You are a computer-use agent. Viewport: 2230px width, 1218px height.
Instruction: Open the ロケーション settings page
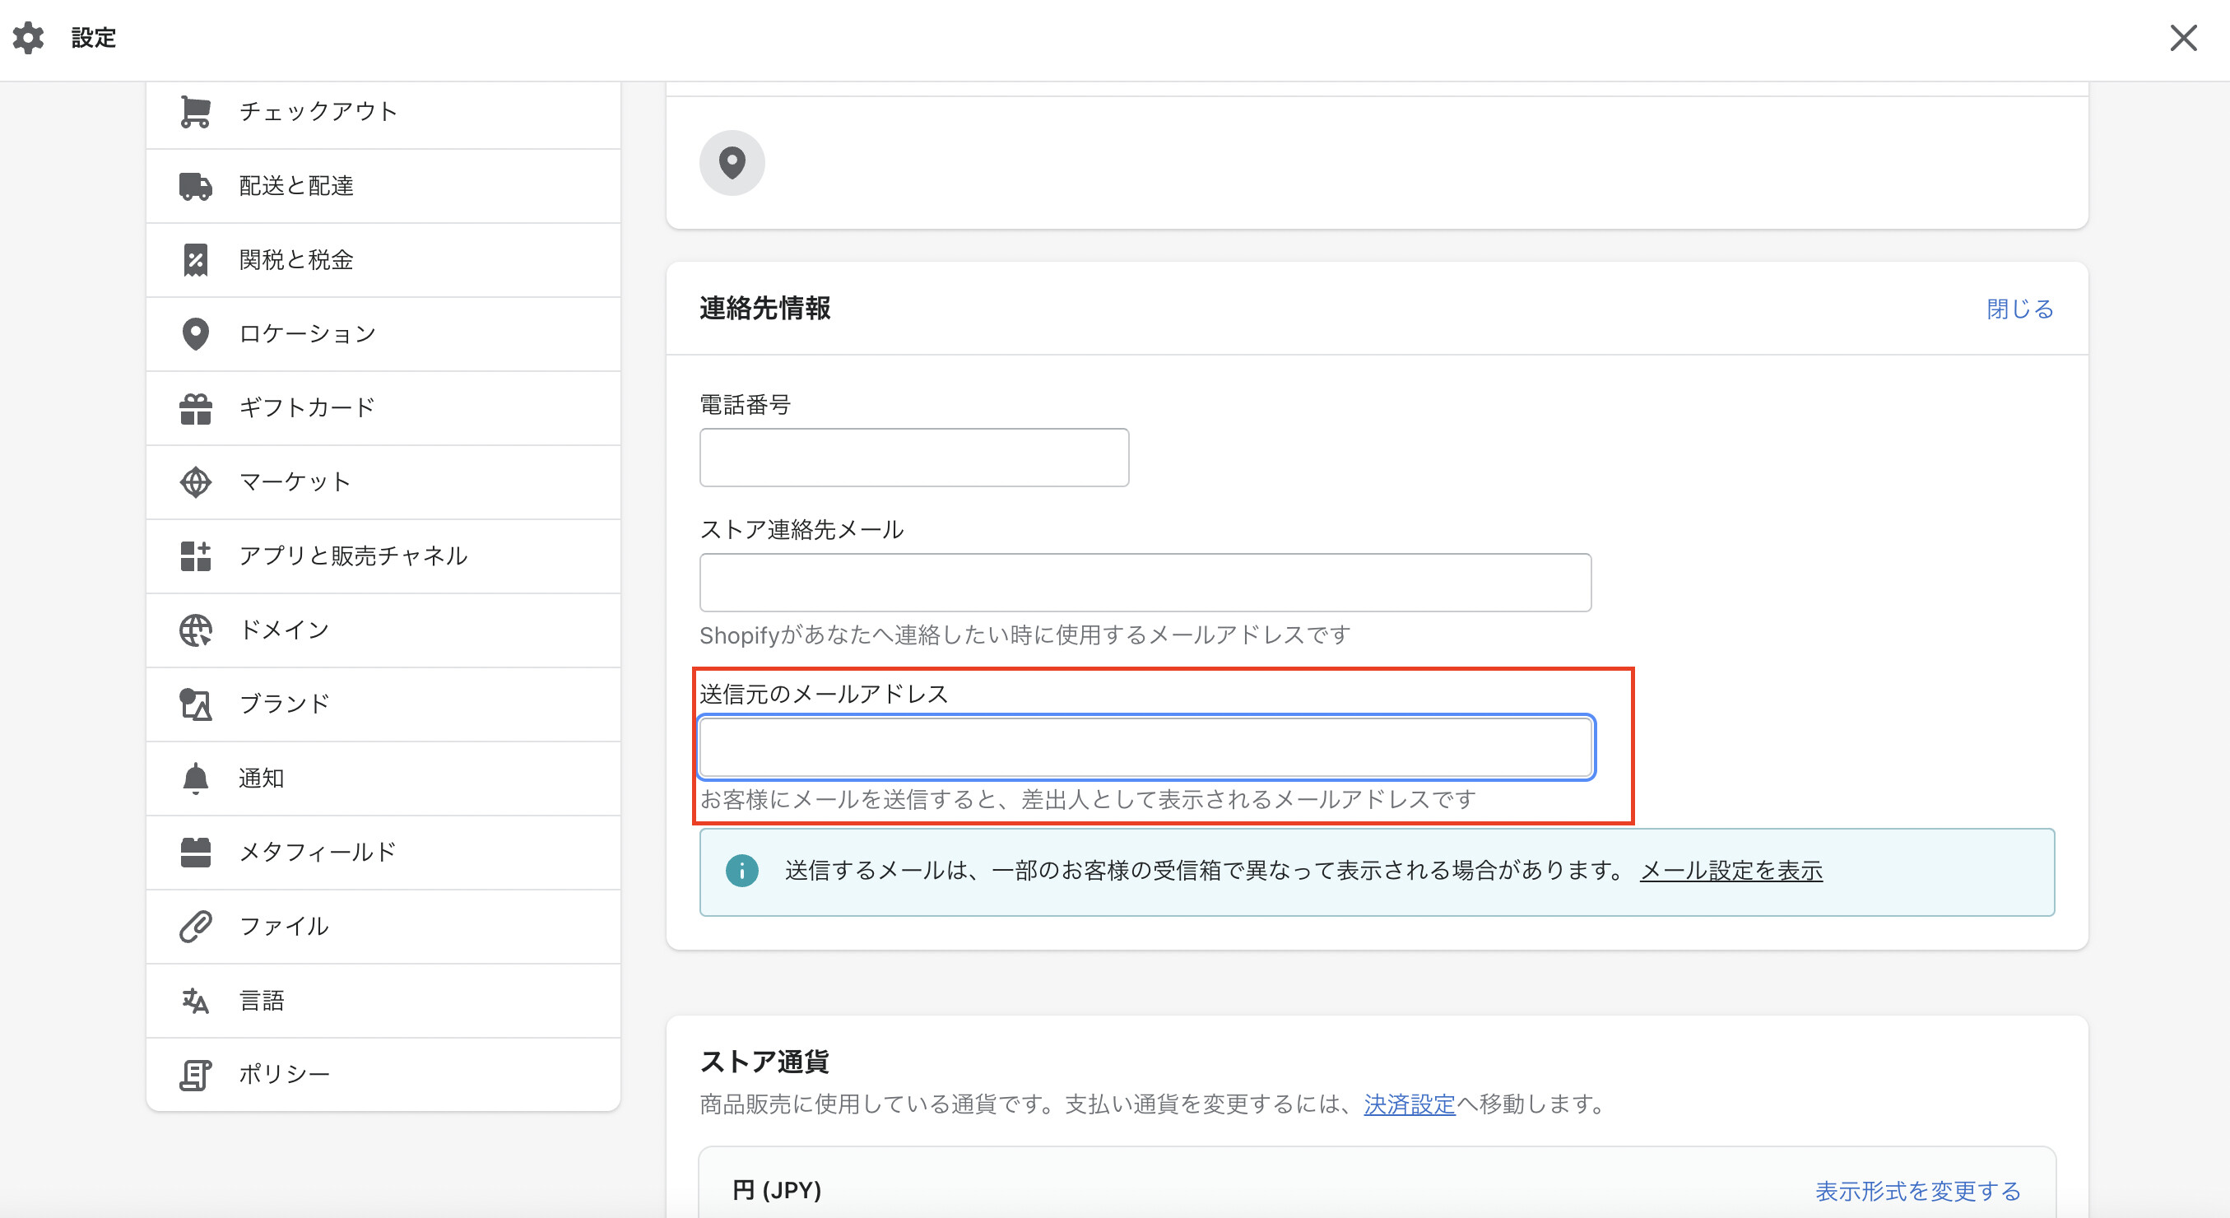[x=307, y=334]
